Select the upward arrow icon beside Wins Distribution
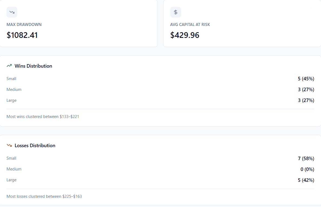The height and width of the screenshot is (207, 321). pos(9,65)
